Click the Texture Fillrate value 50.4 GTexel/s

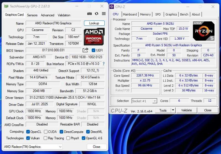click(90, 77)
